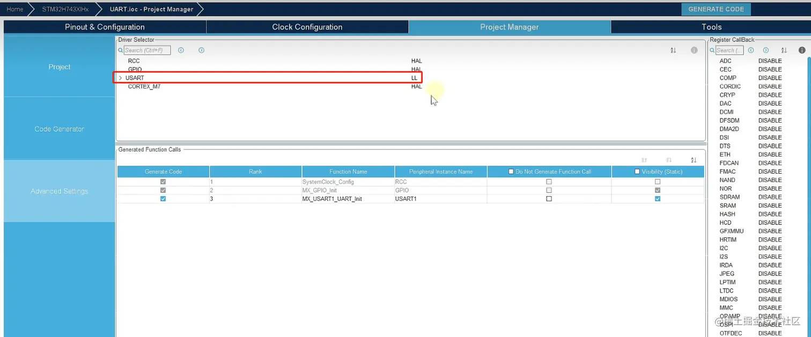Click the GENERATE CODE button
Viewport: 811px width, 337px height.
(716, 9)
